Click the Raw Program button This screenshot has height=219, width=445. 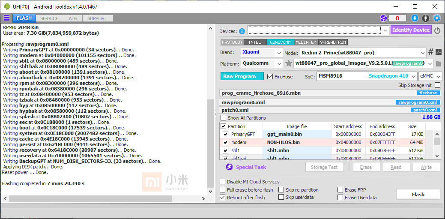(242, 76)
